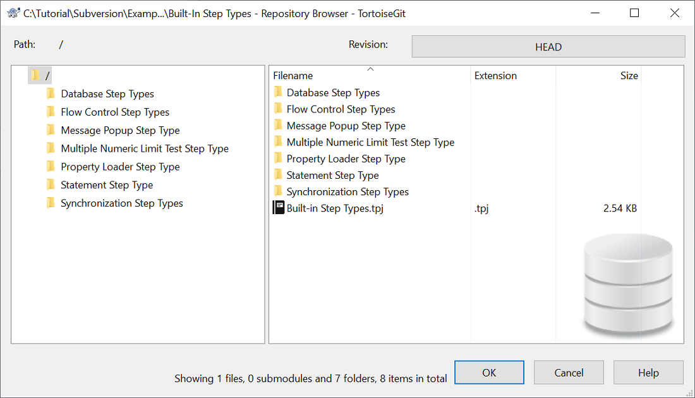
Task: Click the root folder icon in tree
Action: coord(35,75)
